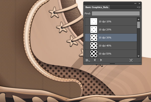
Task: Select the 10 dpi 20% swatch thumbnail
Action: [94, 29]
